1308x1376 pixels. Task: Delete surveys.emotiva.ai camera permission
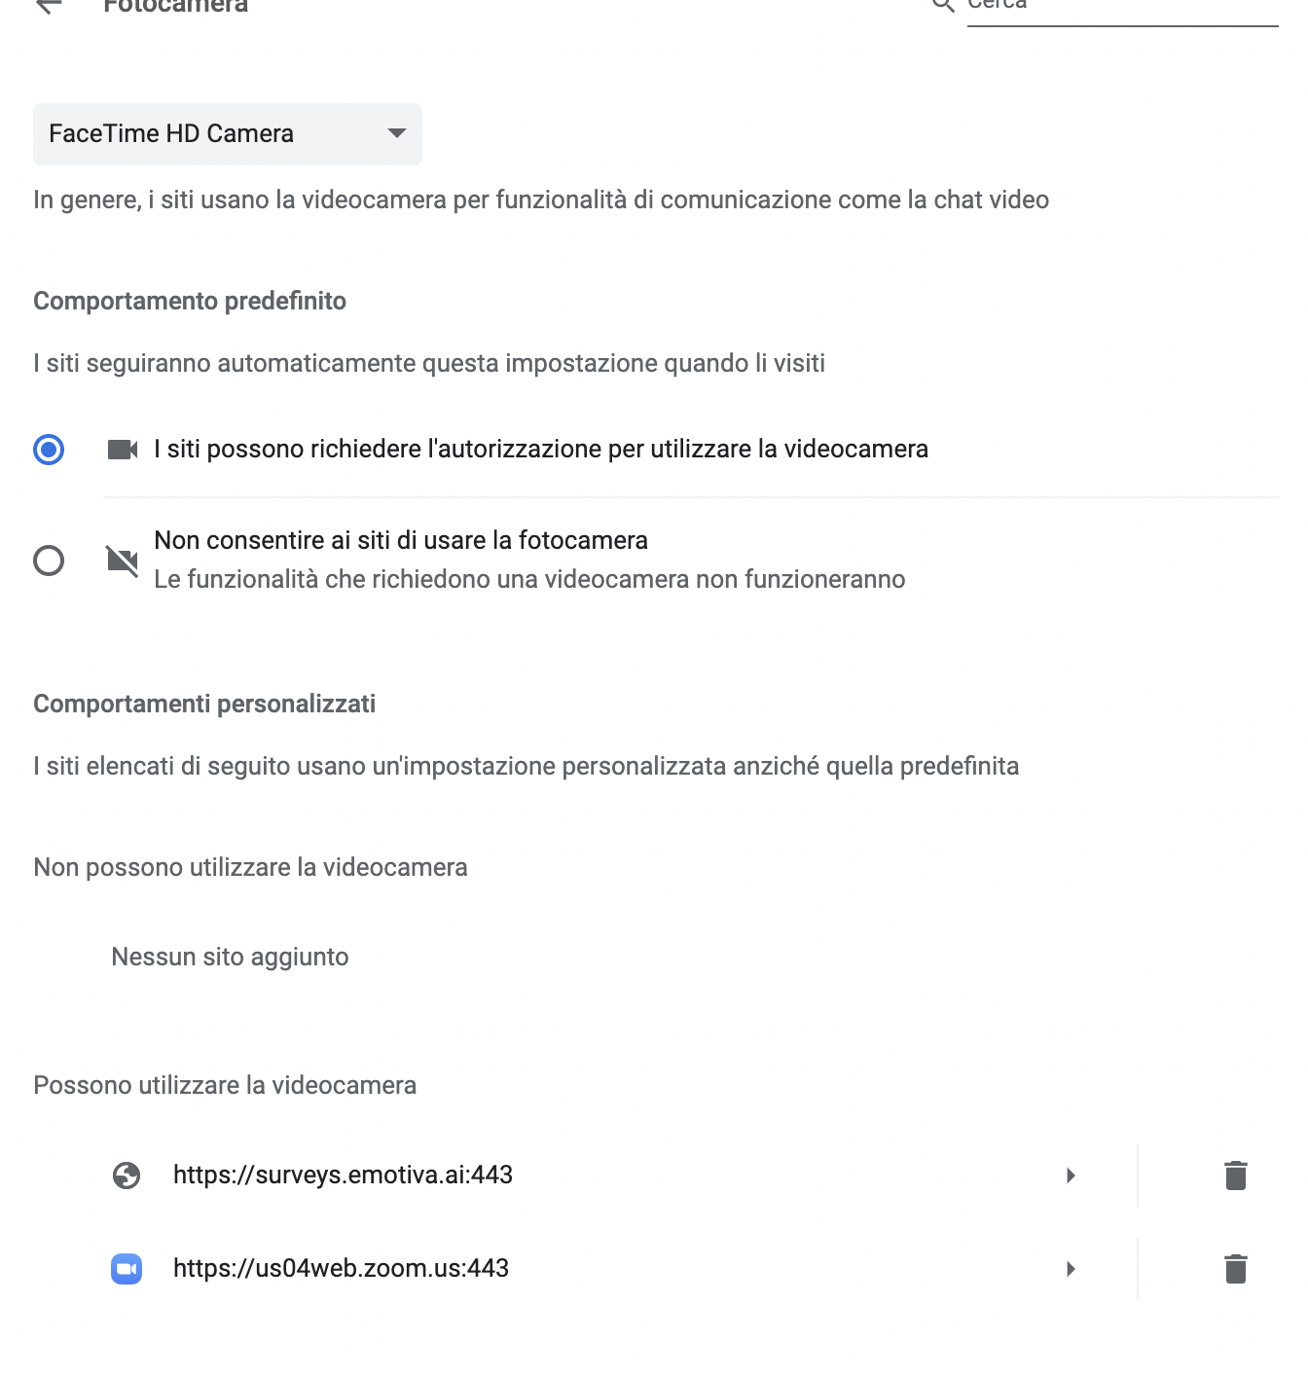coord(1235,1176)
